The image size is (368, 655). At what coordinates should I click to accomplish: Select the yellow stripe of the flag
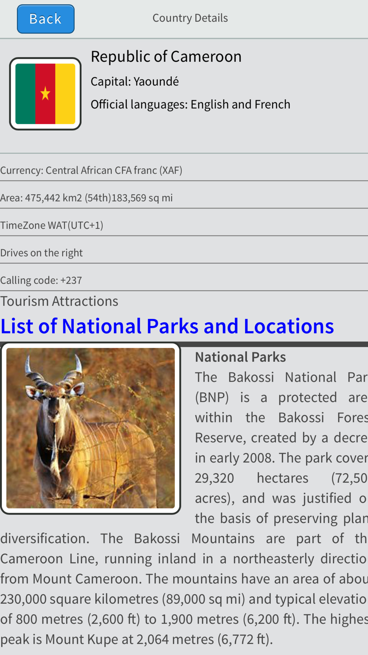tap(65, 94)
